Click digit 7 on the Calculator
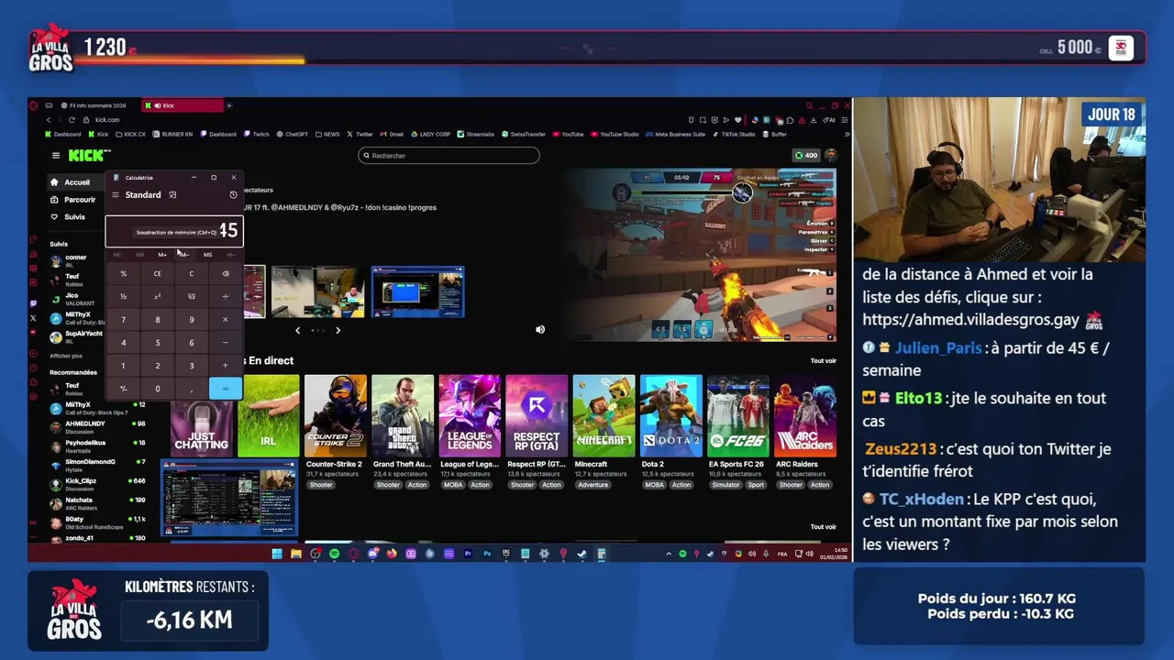1174x660 pixels. [x=123, y=320]
